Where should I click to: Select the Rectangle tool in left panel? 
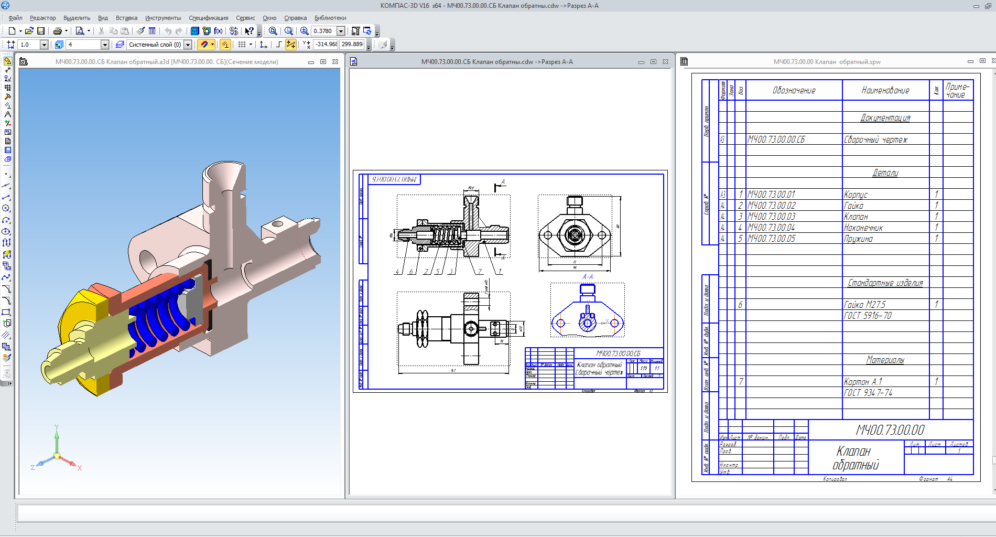coord(7,312)
